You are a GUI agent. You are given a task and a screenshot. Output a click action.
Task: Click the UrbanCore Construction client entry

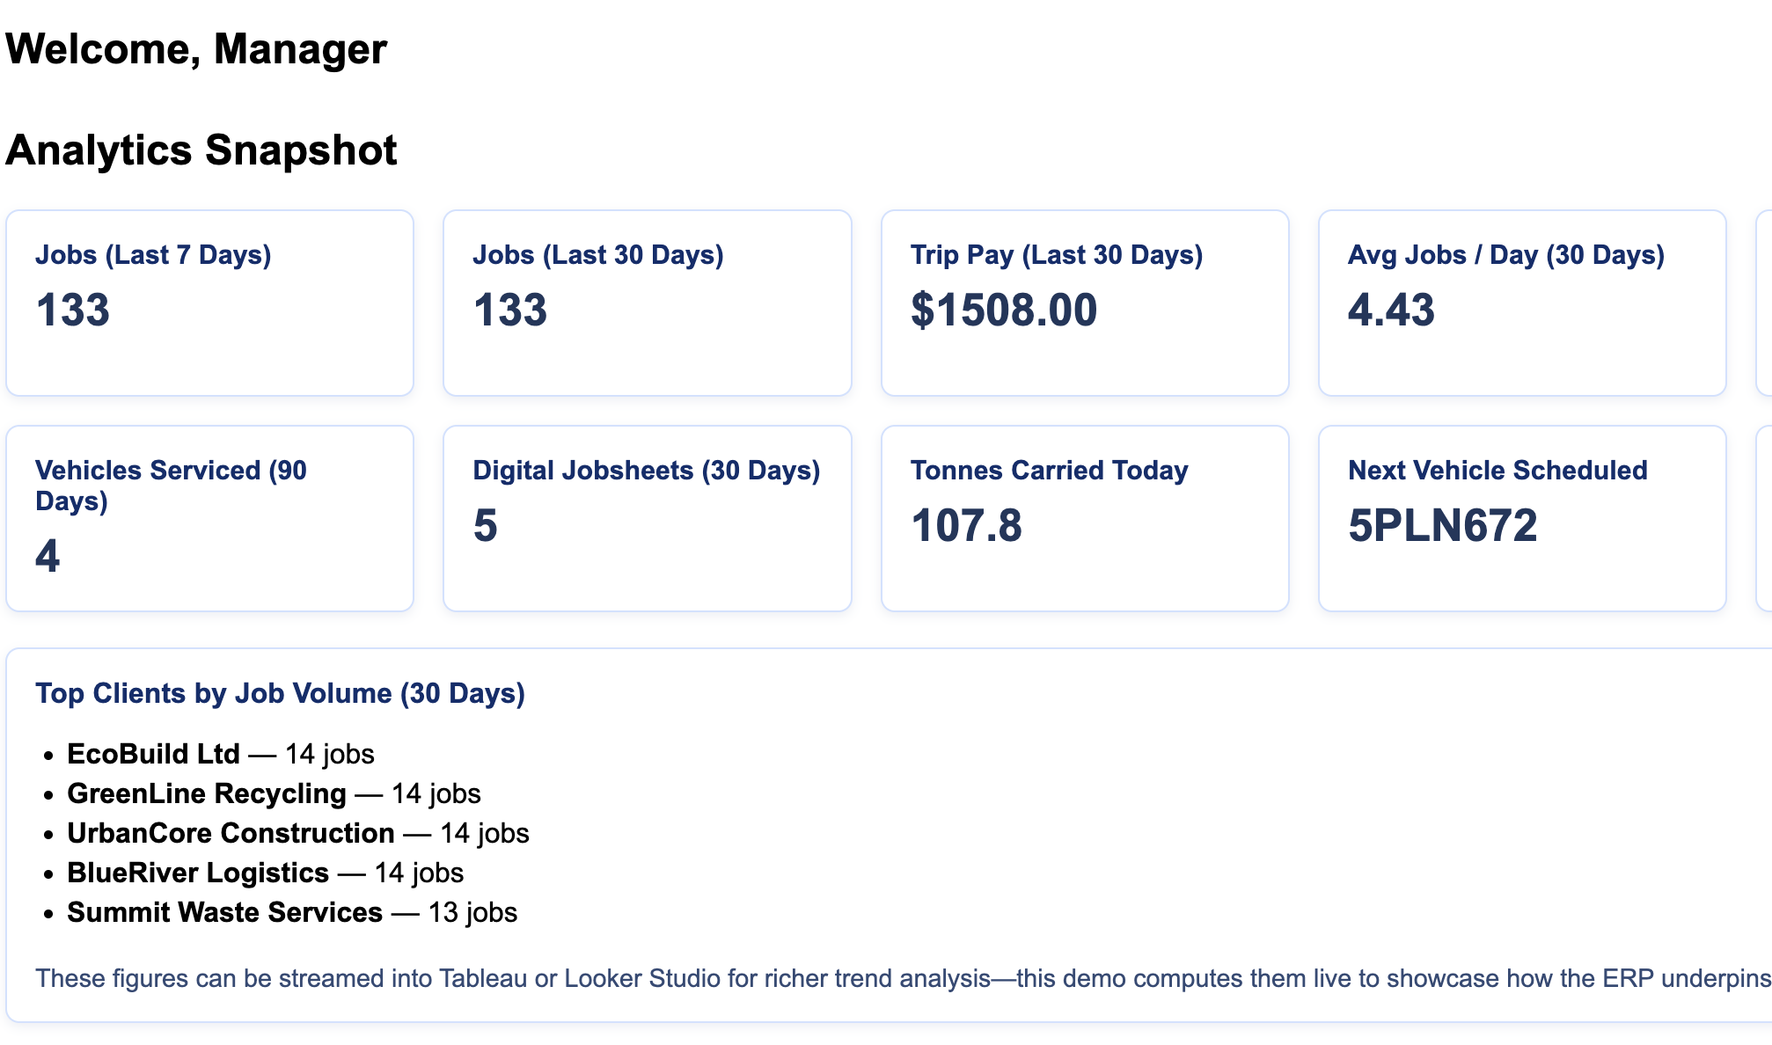pos(231,833)
